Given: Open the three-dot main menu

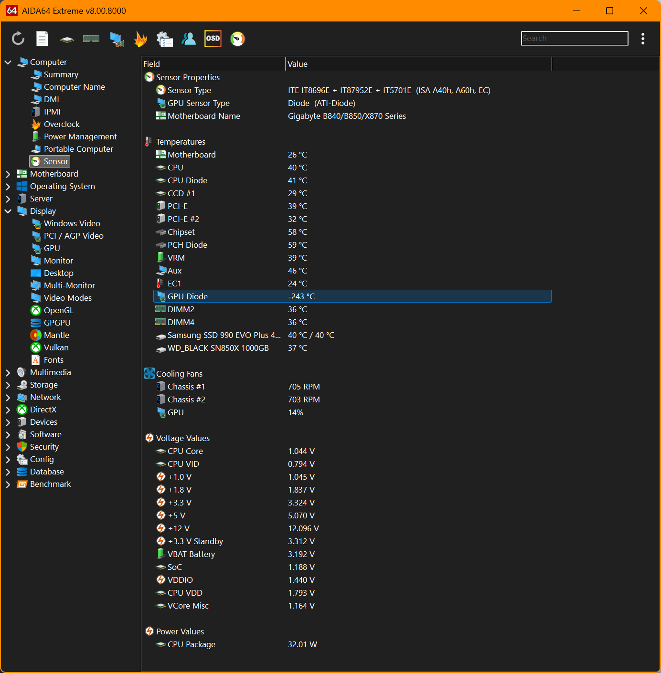Looking at the screenshot, I should [x=643, y=39].
